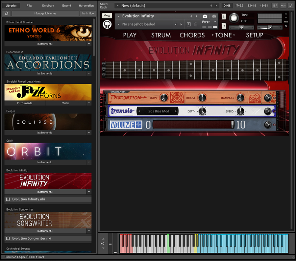Screen dimensions: 296x261
Task: Toggle the Distortion stompbox power knob
Action: pos(268,98)
